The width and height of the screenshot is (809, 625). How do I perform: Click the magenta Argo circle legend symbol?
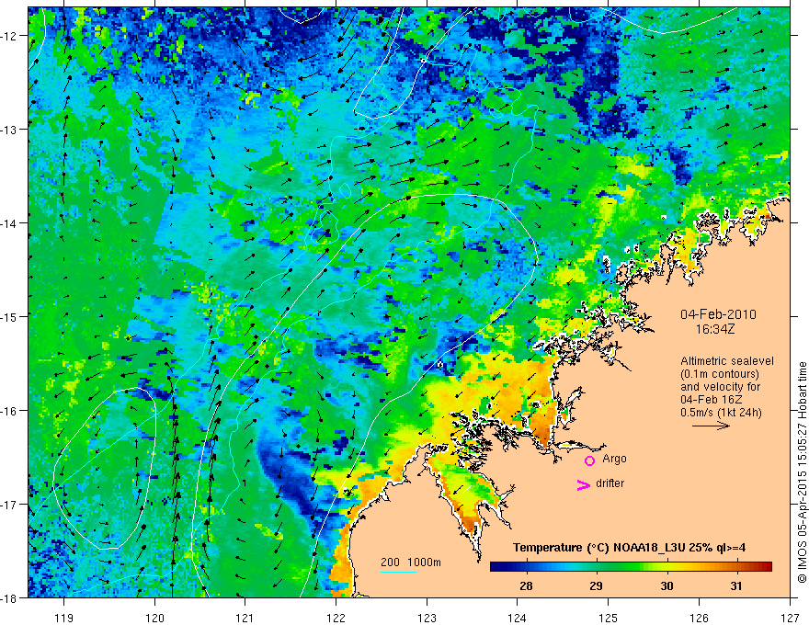coord(589,460)
